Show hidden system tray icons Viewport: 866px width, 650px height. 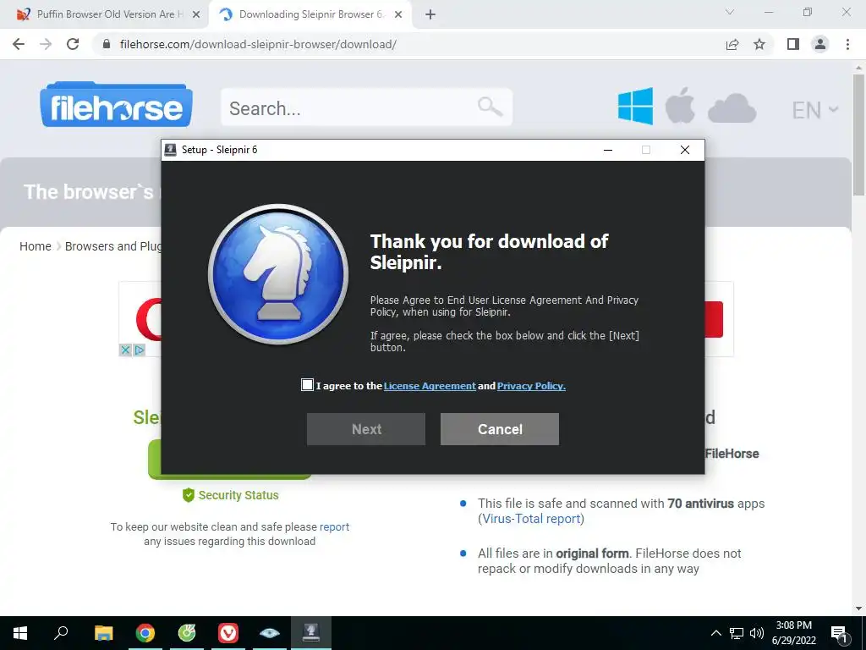[715, 633]
